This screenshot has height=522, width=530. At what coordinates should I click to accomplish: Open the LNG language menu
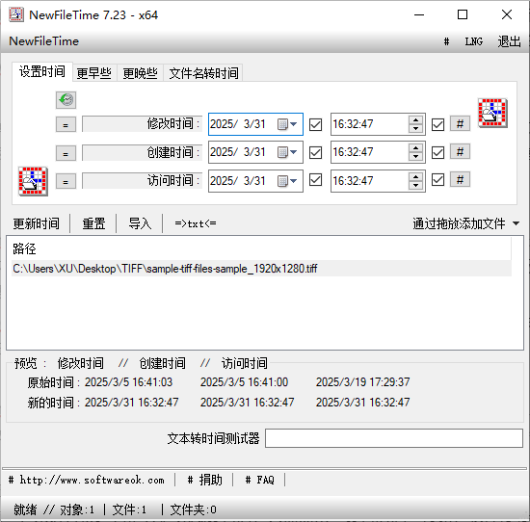click(x=474, y=41)
